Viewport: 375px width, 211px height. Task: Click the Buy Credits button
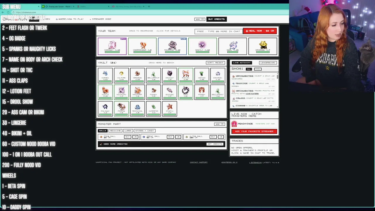(x=216, y=19)
